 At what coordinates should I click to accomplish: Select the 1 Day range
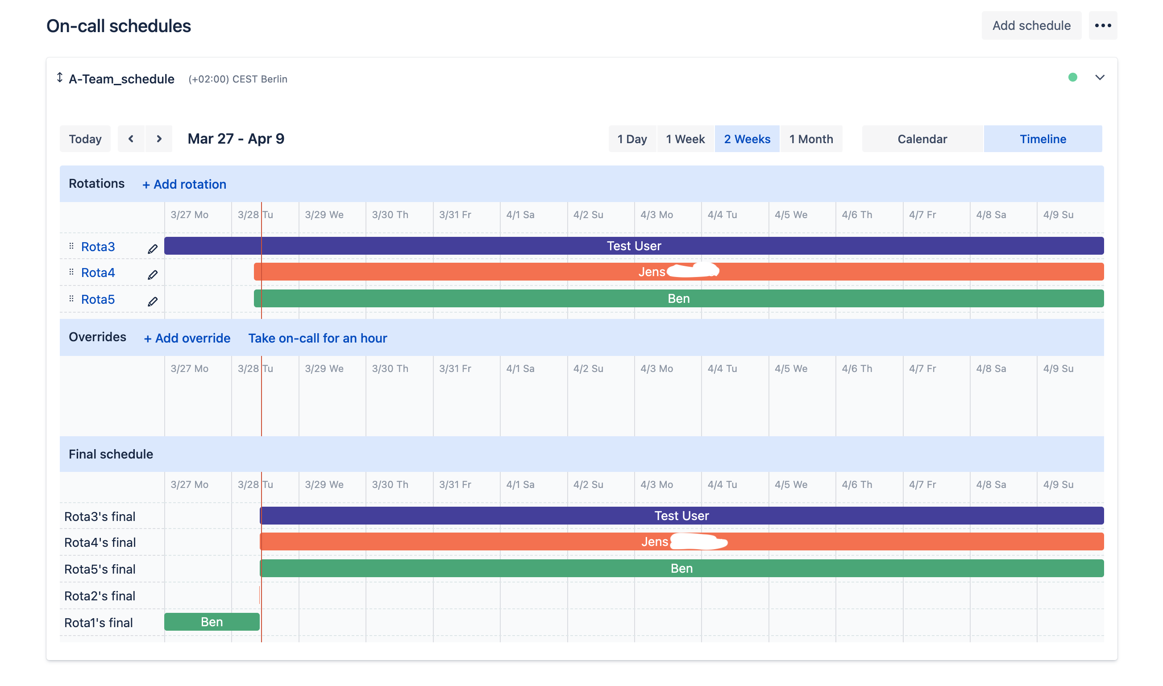pos(632,139)
